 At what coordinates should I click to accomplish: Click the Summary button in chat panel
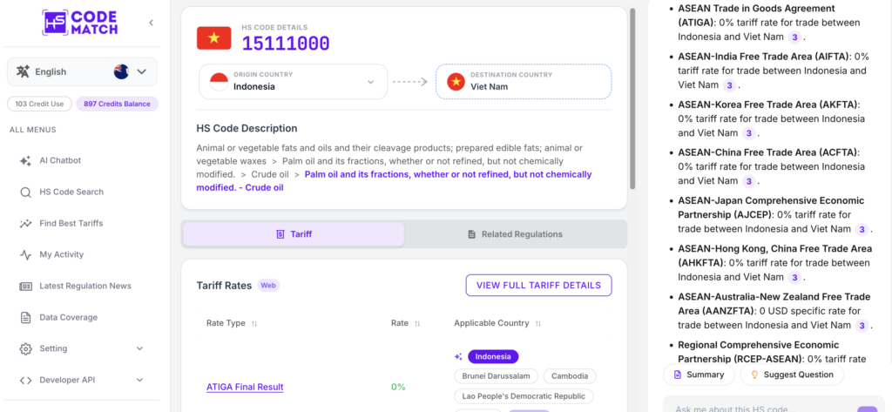699,375
